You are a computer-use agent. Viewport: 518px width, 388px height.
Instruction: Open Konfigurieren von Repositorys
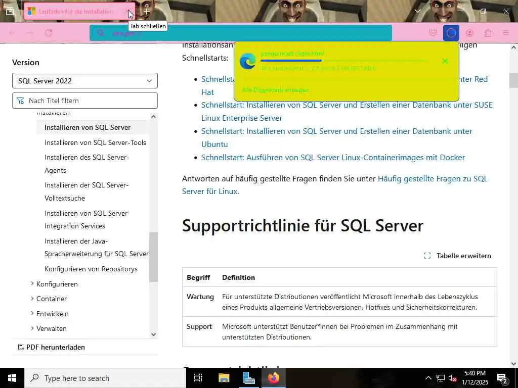(x=91, y=269)
